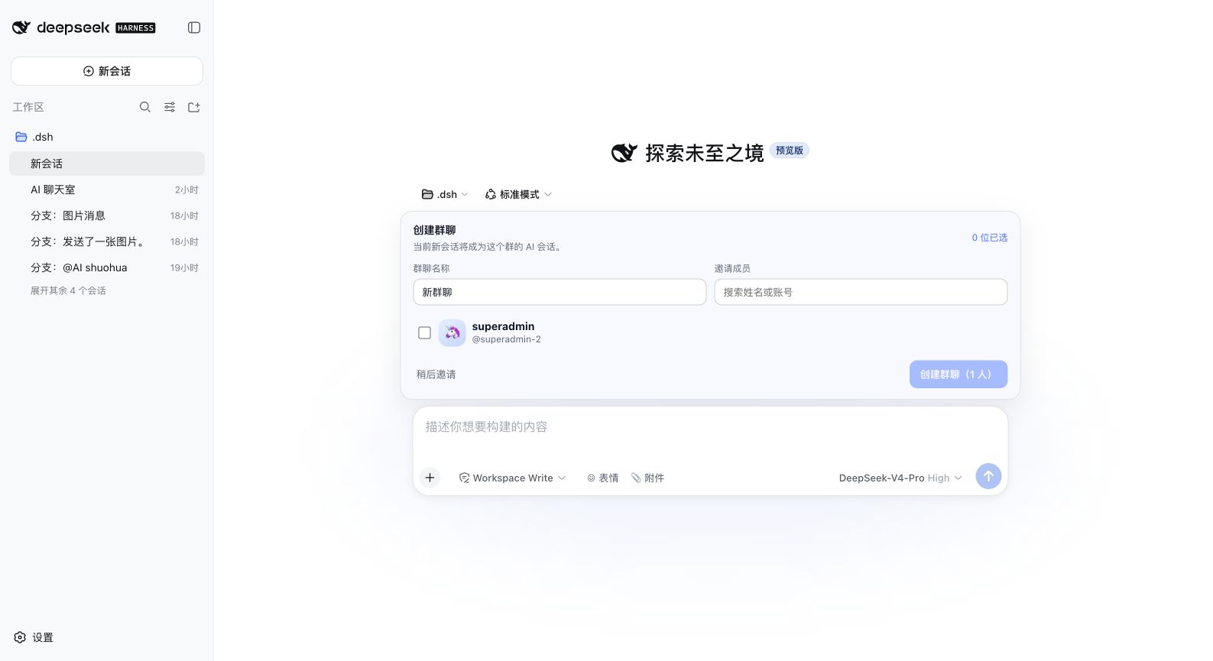This screenshot has width=1213, height=661.
Task: Open the 新会话 conversation in sidebar
Action: click(107, 164)
